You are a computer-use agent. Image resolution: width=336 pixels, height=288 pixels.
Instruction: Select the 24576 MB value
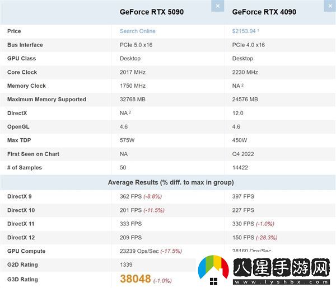pos(245,100)
